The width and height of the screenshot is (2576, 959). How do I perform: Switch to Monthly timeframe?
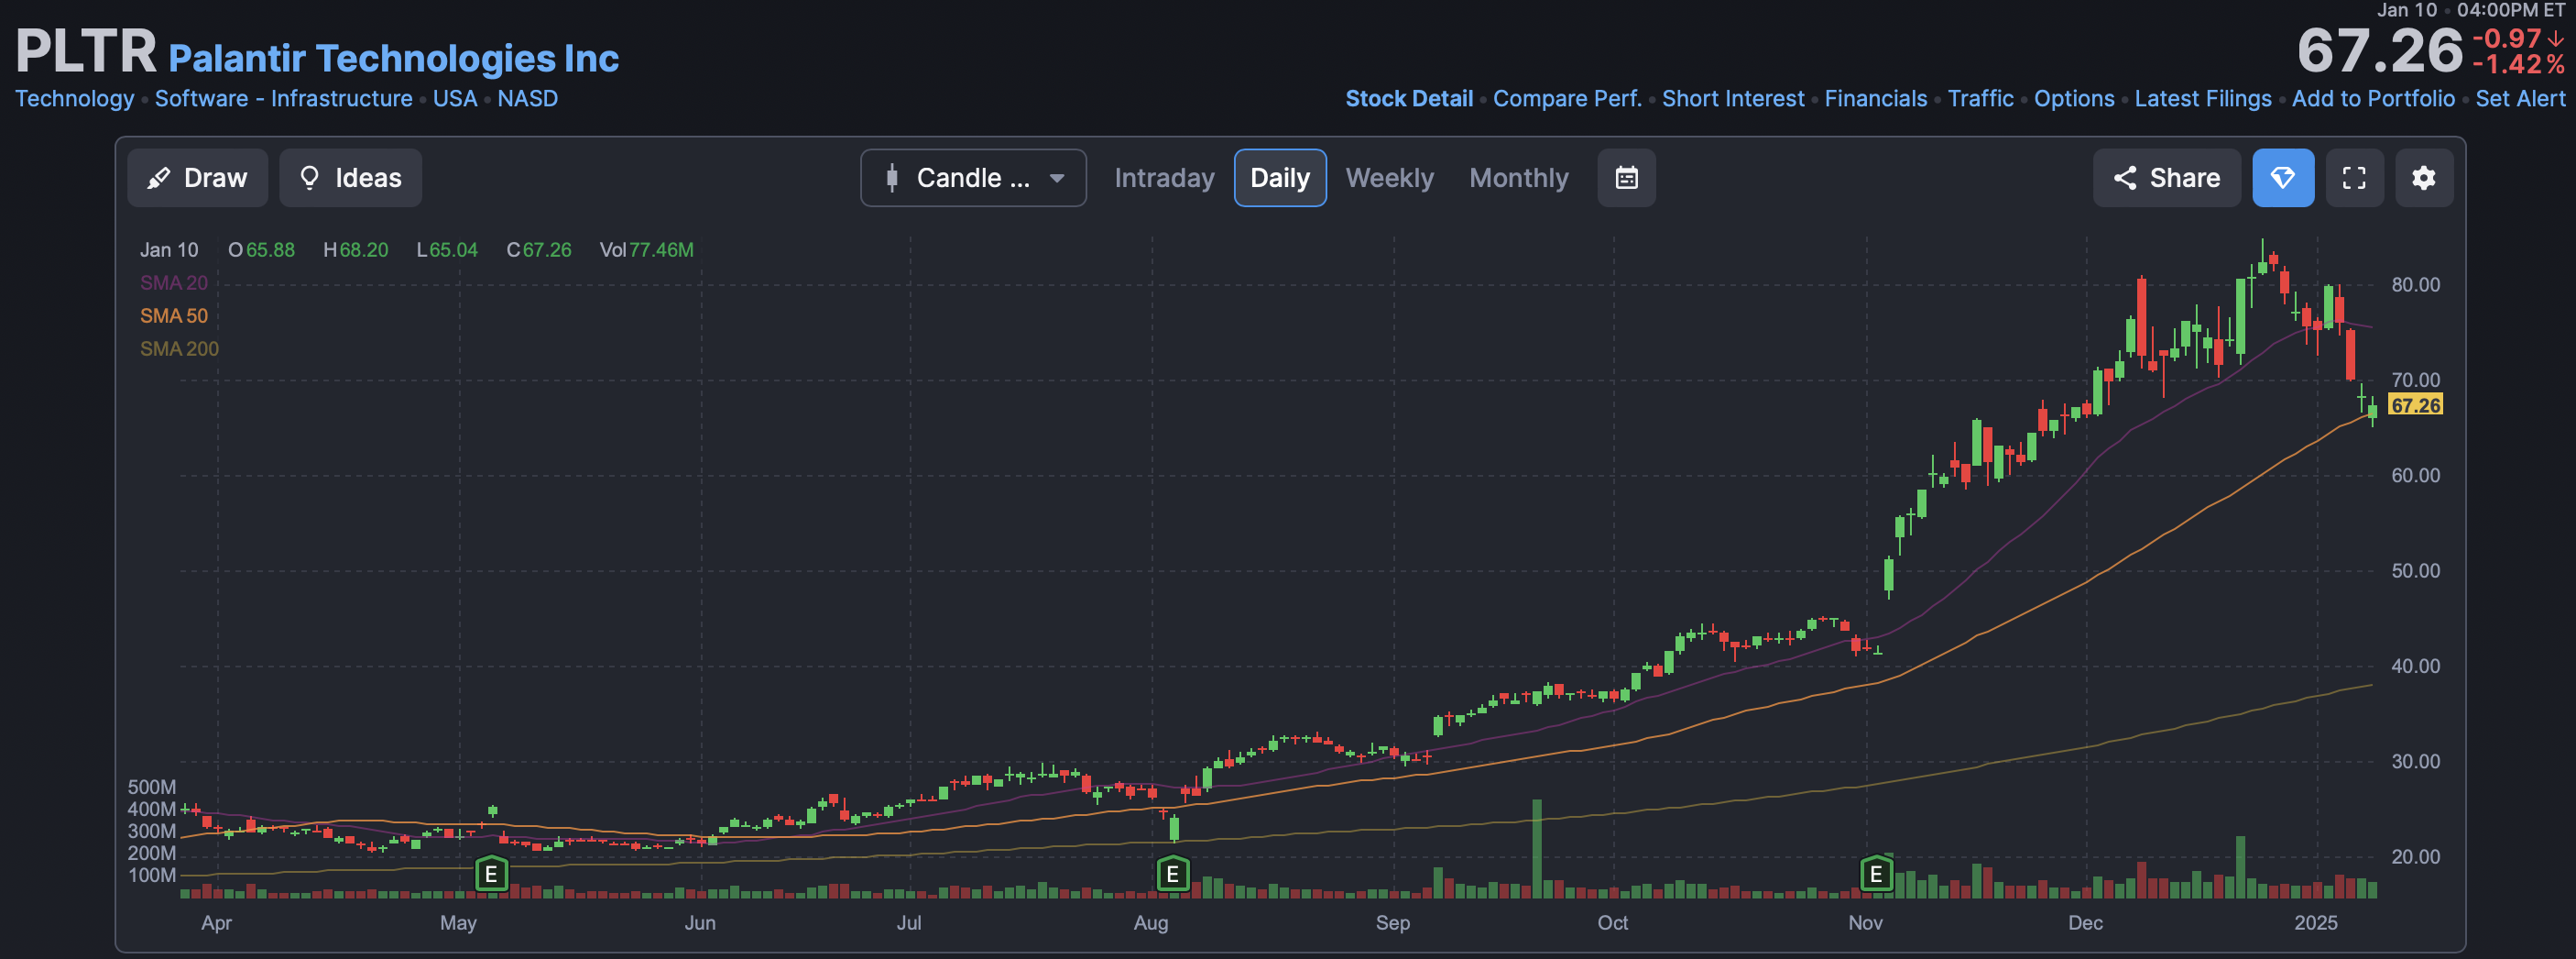point(1518,178)
